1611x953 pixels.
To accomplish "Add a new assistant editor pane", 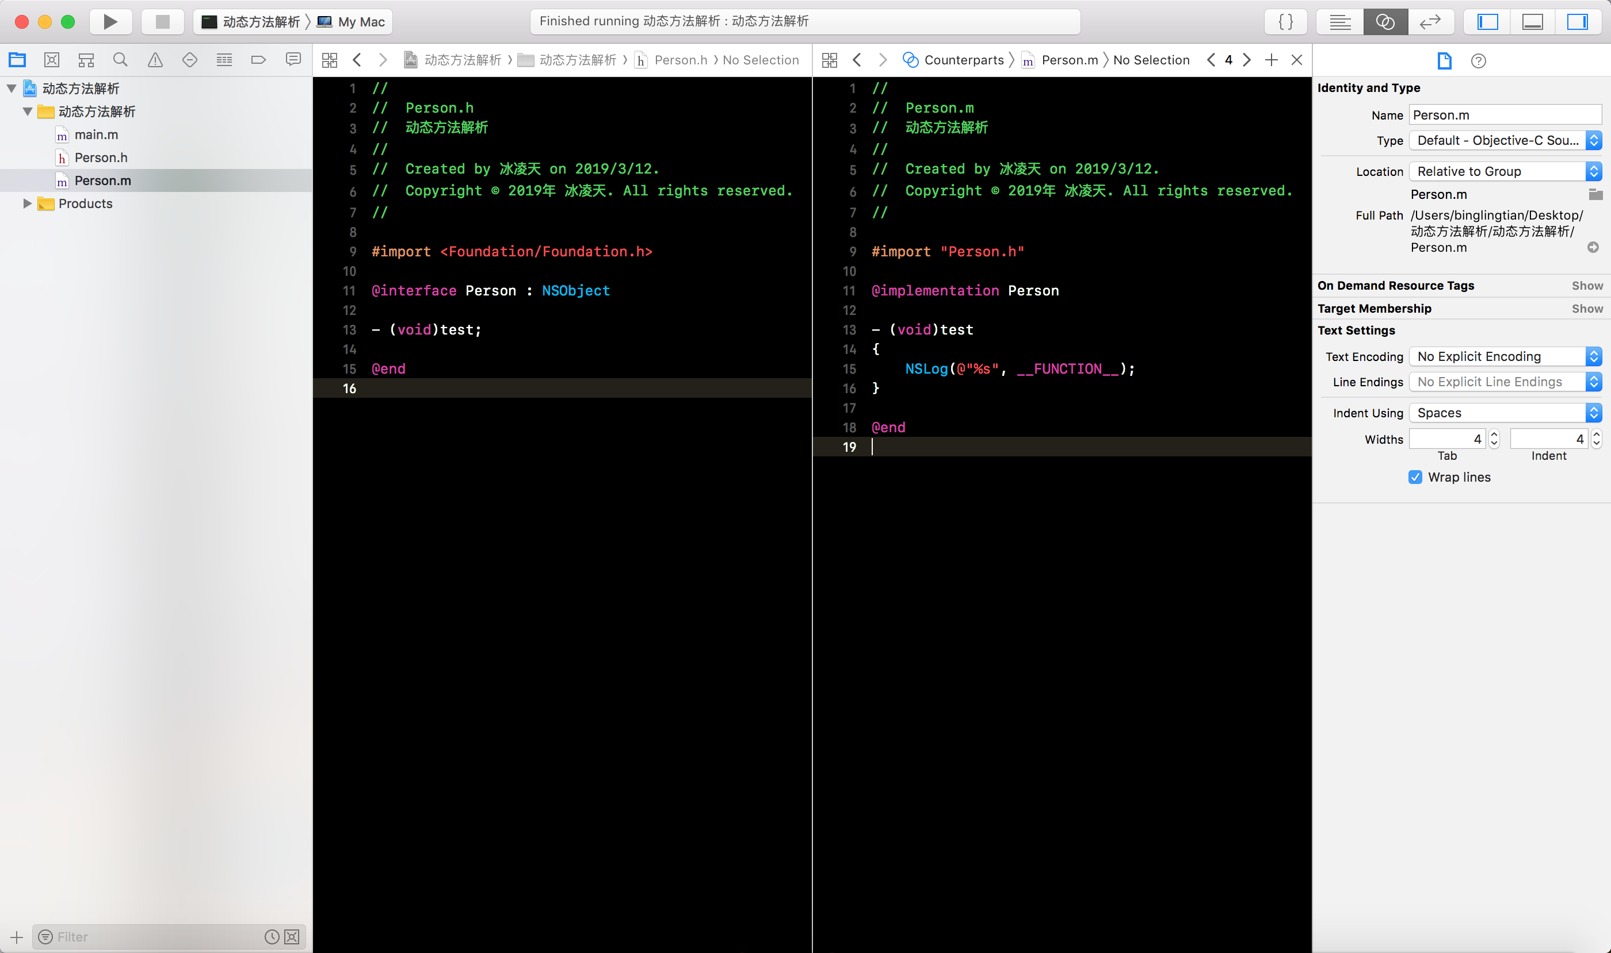I will pyautogui.click(x=1271, y=60).
